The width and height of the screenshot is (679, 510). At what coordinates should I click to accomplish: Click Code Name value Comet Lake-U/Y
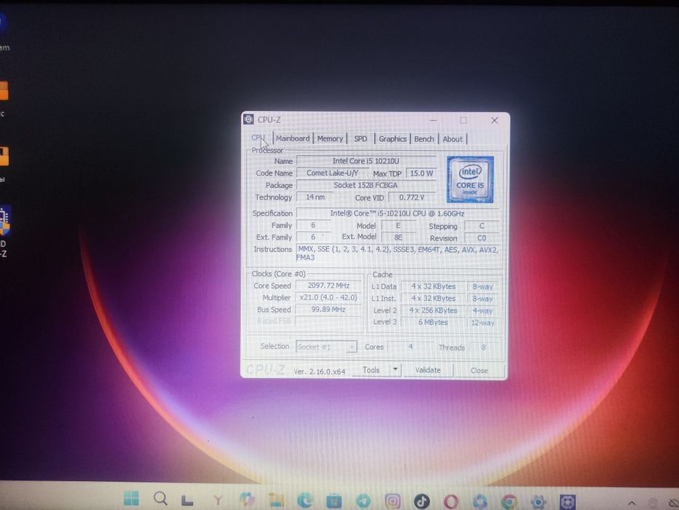pyautogui.click(x=332, y=173)
